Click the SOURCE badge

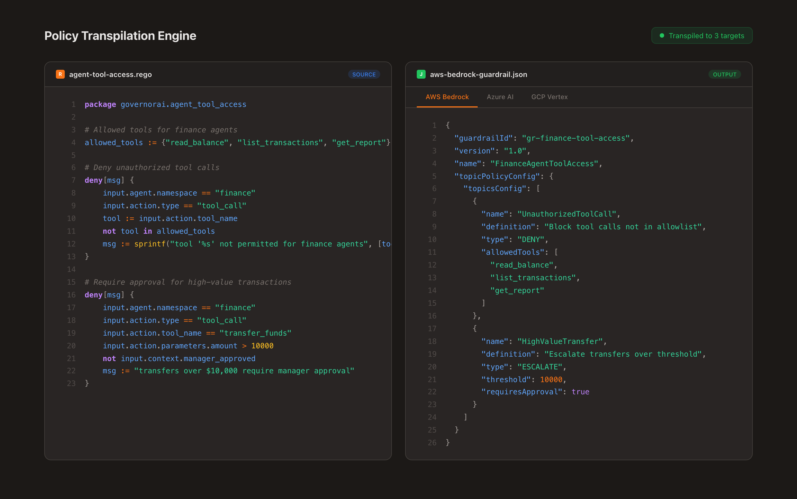[364, 74]
